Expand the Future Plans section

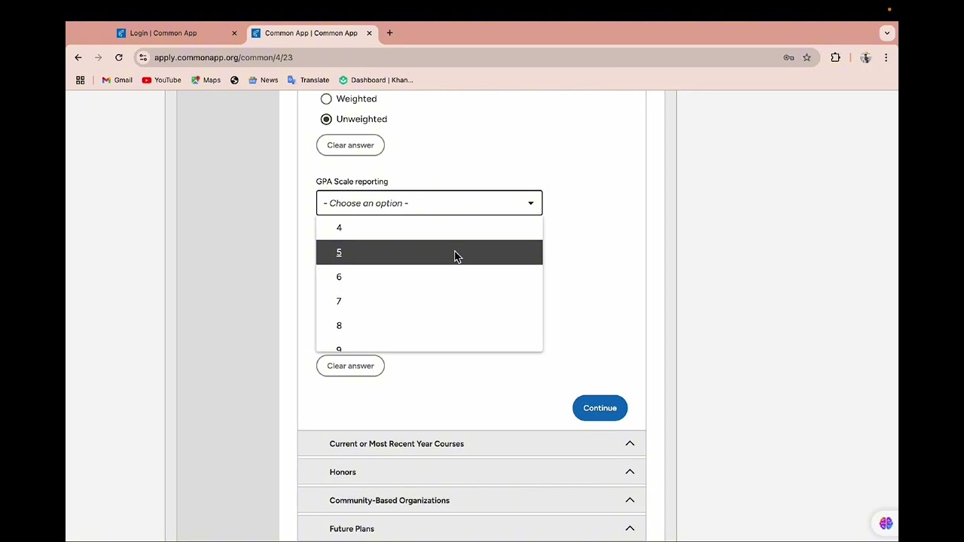[471, 528]
